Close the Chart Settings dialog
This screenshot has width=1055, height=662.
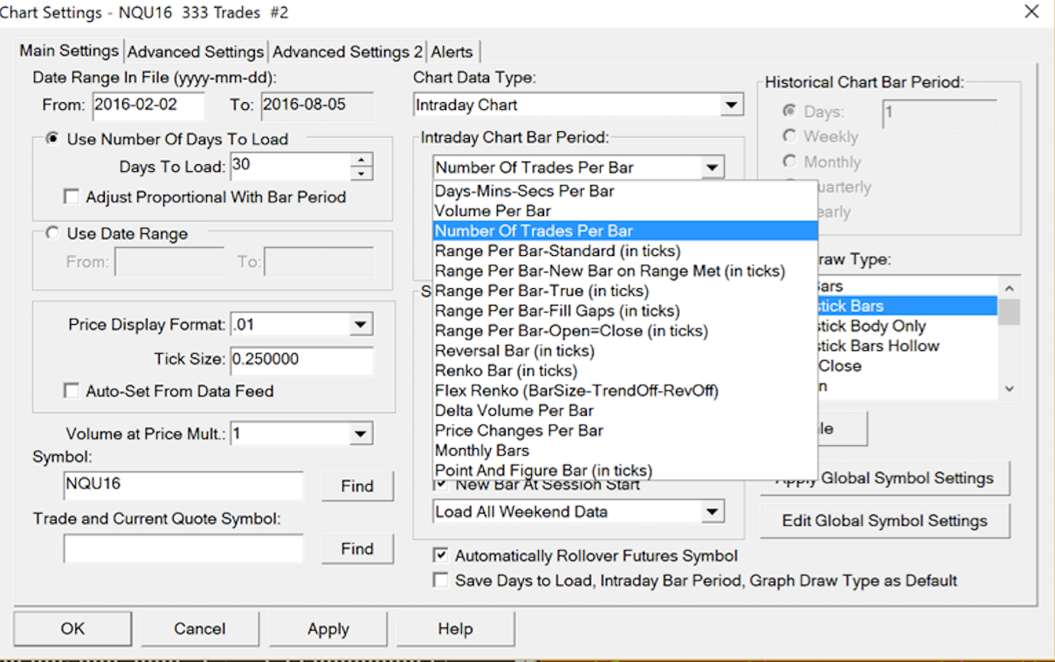click(1031, 12)
